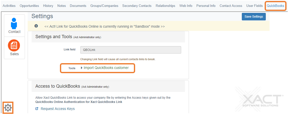Click the Import QuickBooks customer link text
Viewport: 289px width, 116px height.
[x=106, y=68]
